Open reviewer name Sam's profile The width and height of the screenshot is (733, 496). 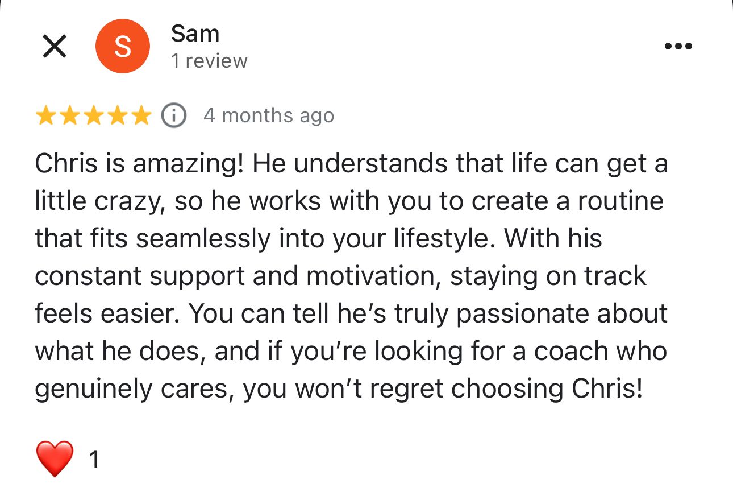[x=195, y=34]
